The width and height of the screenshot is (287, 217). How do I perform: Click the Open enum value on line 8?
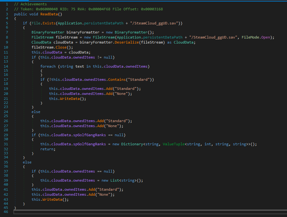(x=266, y=37)
